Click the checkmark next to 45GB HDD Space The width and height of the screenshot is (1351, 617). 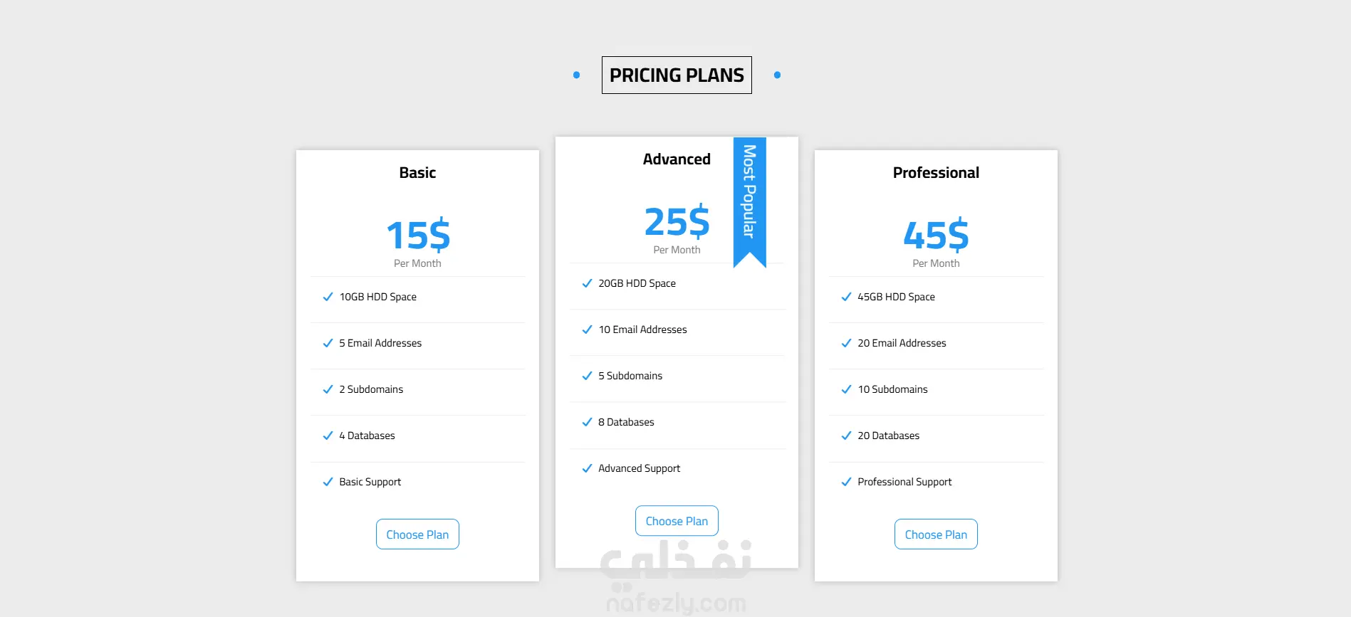(846, 297)
